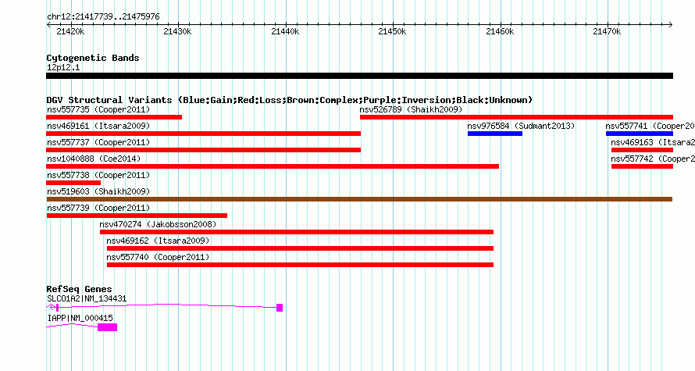The image size is (695, 371).
Task: Select the nsv469162 (Itsara2009) variant bar
Action: click(300, 248)
